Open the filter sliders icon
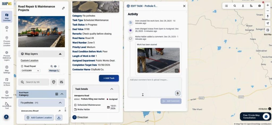 point(62,82)
